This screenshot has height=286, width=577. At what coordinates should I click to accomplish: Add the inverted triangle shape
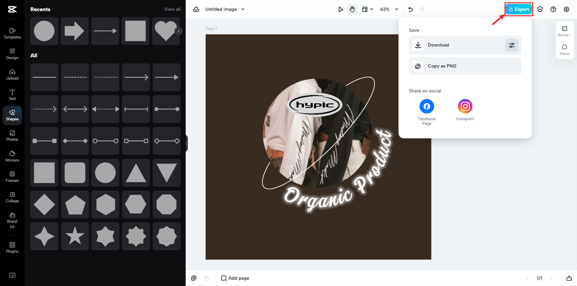click(166, 173)
